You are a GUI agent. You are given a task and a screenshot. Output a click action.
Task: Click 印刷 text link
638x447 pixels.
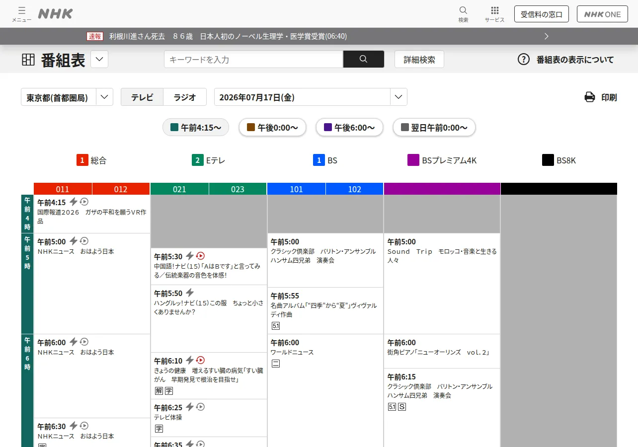pyautogui.click(x=609, y=97)
